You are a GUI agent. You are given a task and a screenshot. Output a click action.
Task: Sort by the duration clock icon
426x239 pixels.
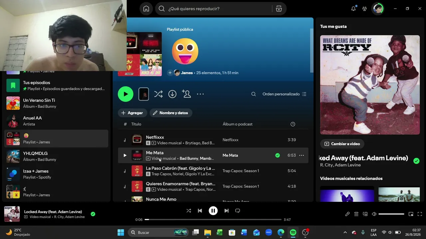pyautogui.click(x=293, y=124)
